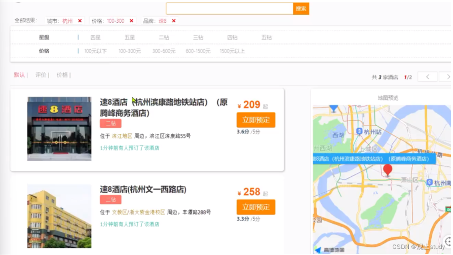Screen dimensions: 453x255
Task: Focus the hotel search input field
Action: [x=230, y=9]
